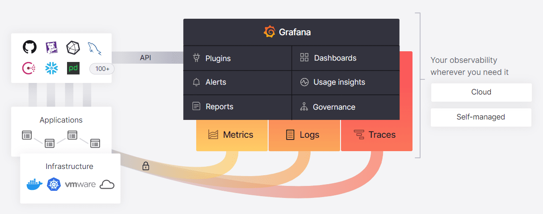Click the Docker whale icon

point(34,185)
